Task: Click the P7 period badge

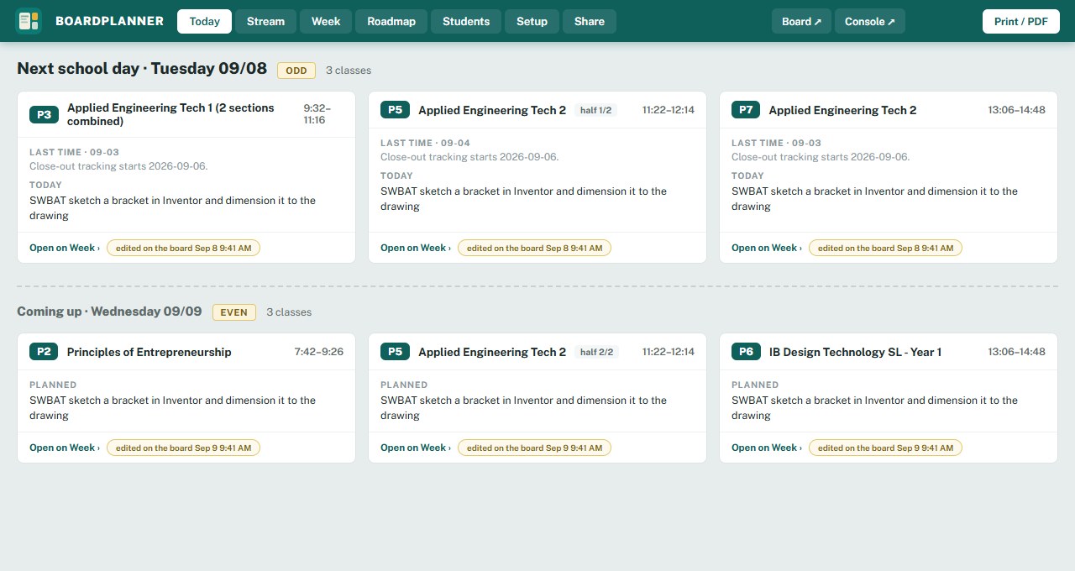Action: click(746, 110)
